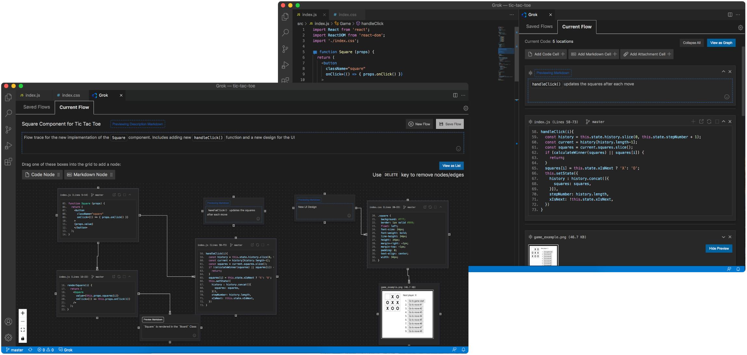This screenshot has height=355, width=747.
Task: Toggle checkbox on Lines 58-73 graph node
Action: pos(263,245)
